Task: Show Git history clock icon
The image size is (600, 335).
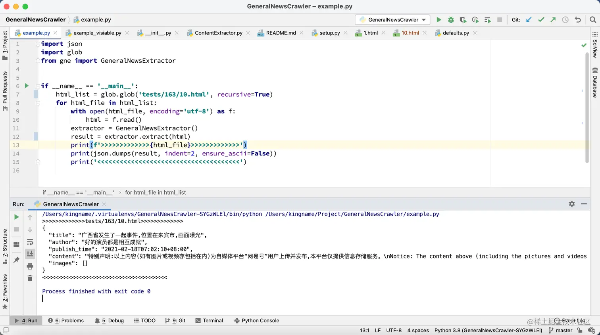Action: (x=565, y=20)
